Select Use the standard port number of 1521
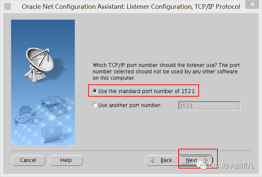Viewport: 262px width, 177px height. 144,91
